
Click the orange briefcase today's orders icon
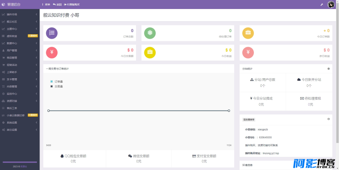point(248,33)
